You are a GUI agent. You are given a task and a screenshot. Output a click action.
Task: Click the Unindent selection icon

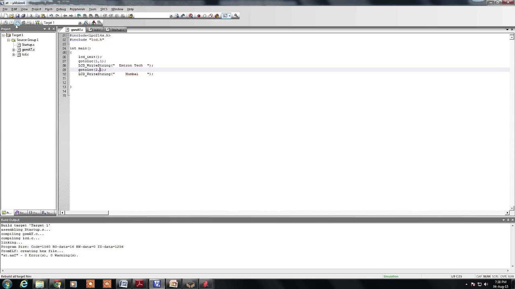[x=111, y=16]
